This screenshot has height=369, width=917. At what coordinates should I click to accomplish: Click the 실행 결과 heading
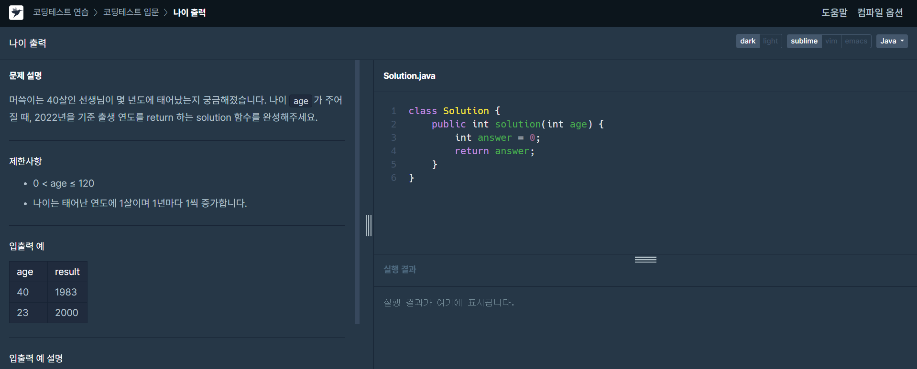[x=400, y=270]
